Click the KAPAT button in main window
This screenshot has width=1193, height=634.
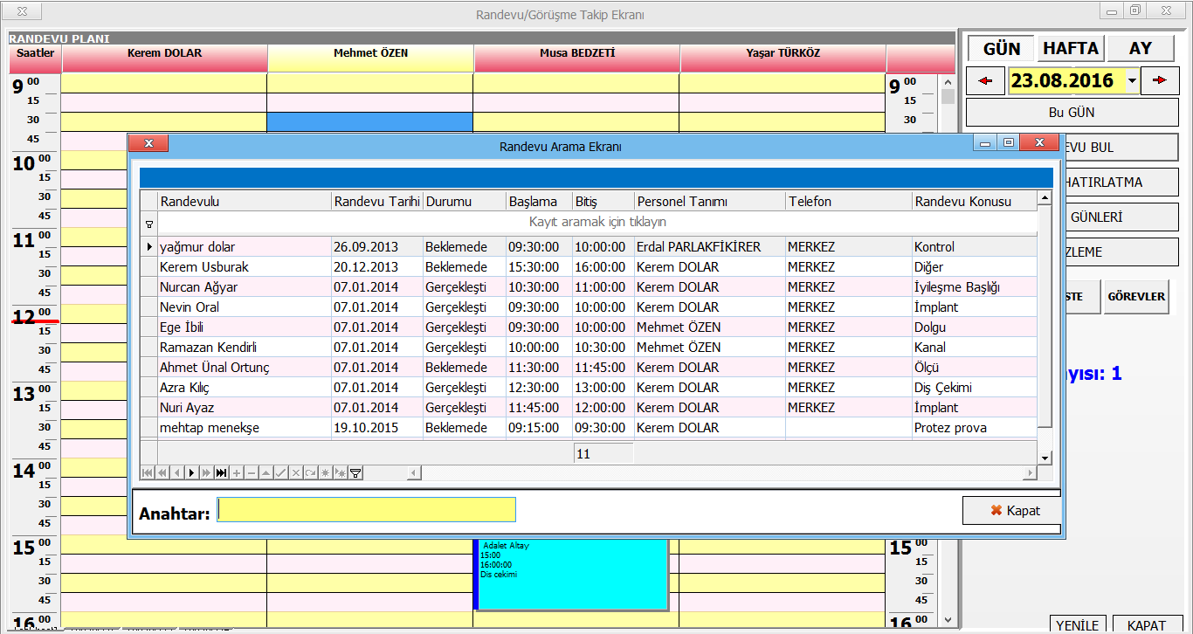pyautogui.click(x=1147, y=625)
